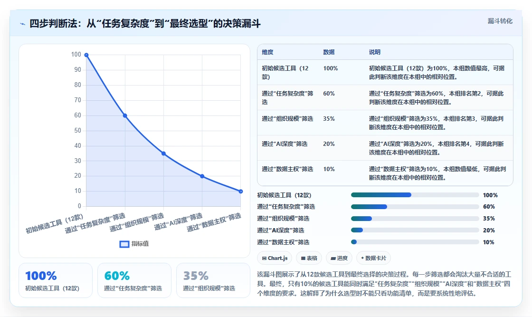Image resolution: width=532 pixels, height=317 pixels.
Task: Click x-axis label 通过“AI深度”筛选 on chart
Action: coord(178,221)
